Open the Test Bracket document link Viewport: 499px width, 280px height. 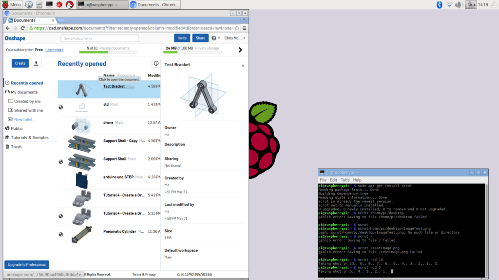click(x=114, y=87)
